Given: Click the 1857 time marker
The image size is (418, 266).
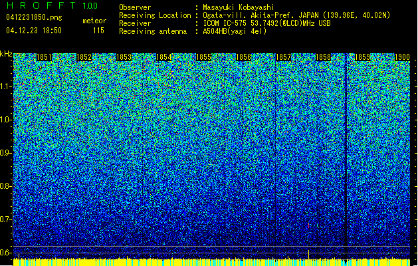Looking at the screenshot, I should pos(283,57).
